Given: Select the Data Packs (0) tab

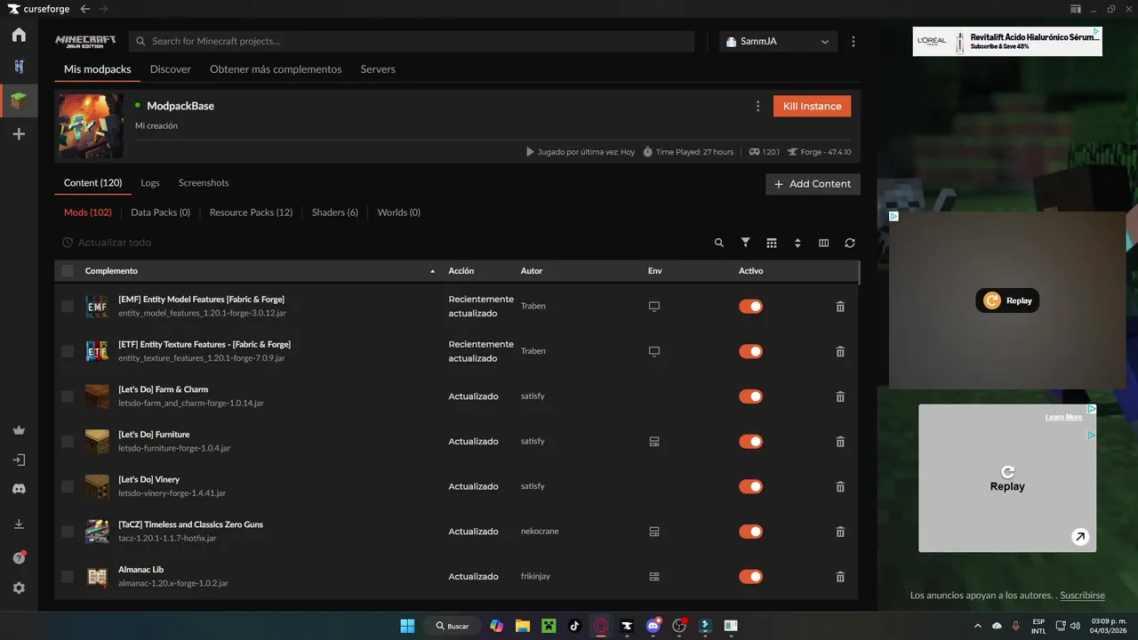Looking at the screenshot, I should [x=161, y=212].
